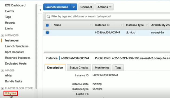Open Limits in sidebar
170x98 pixels.
pos(9,29)
